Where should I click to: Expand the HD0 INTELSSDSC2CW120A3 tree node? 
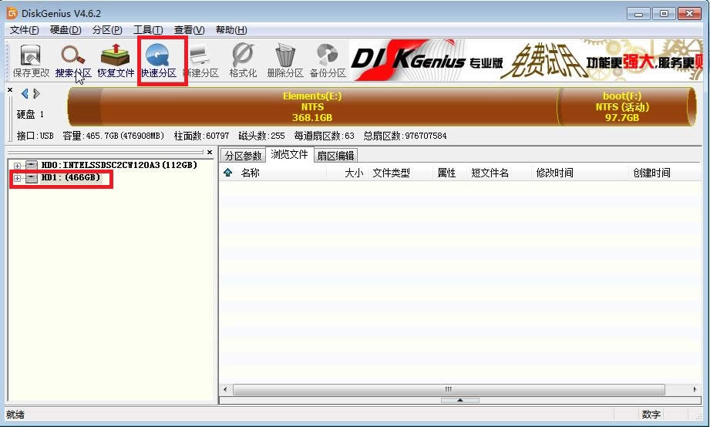coord(18,166)
